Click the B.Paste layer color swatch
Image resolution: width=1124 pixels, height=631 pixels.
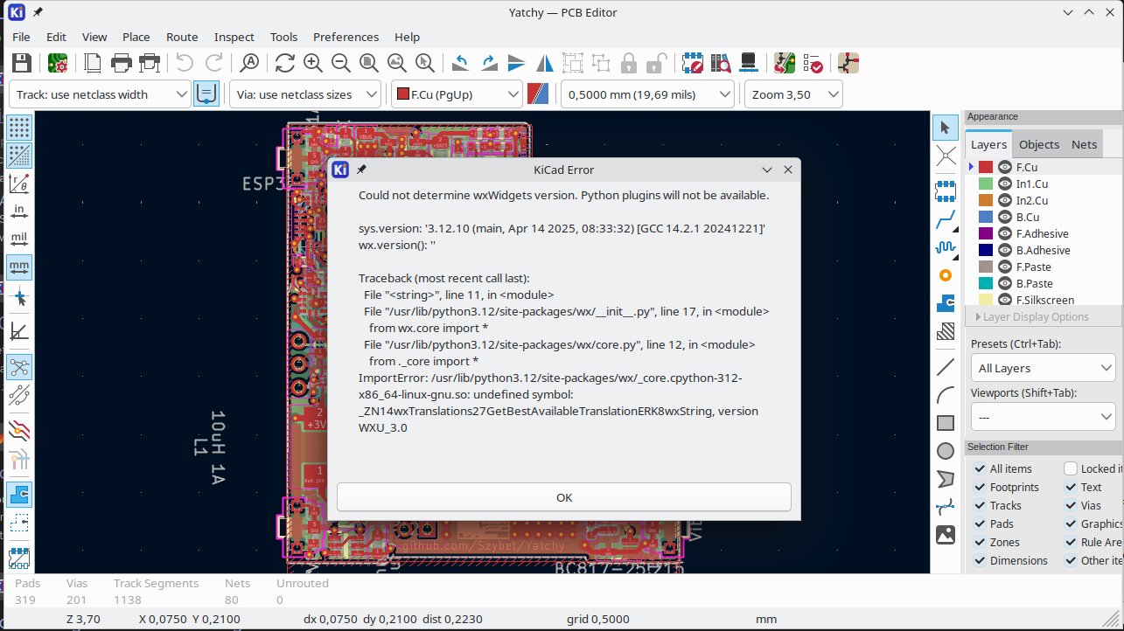click(988, 283)
